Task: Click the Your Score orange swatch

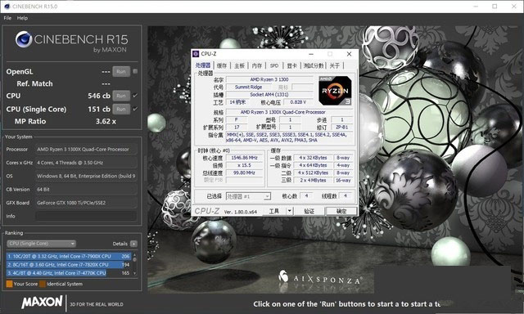Action: click(9, 284)
